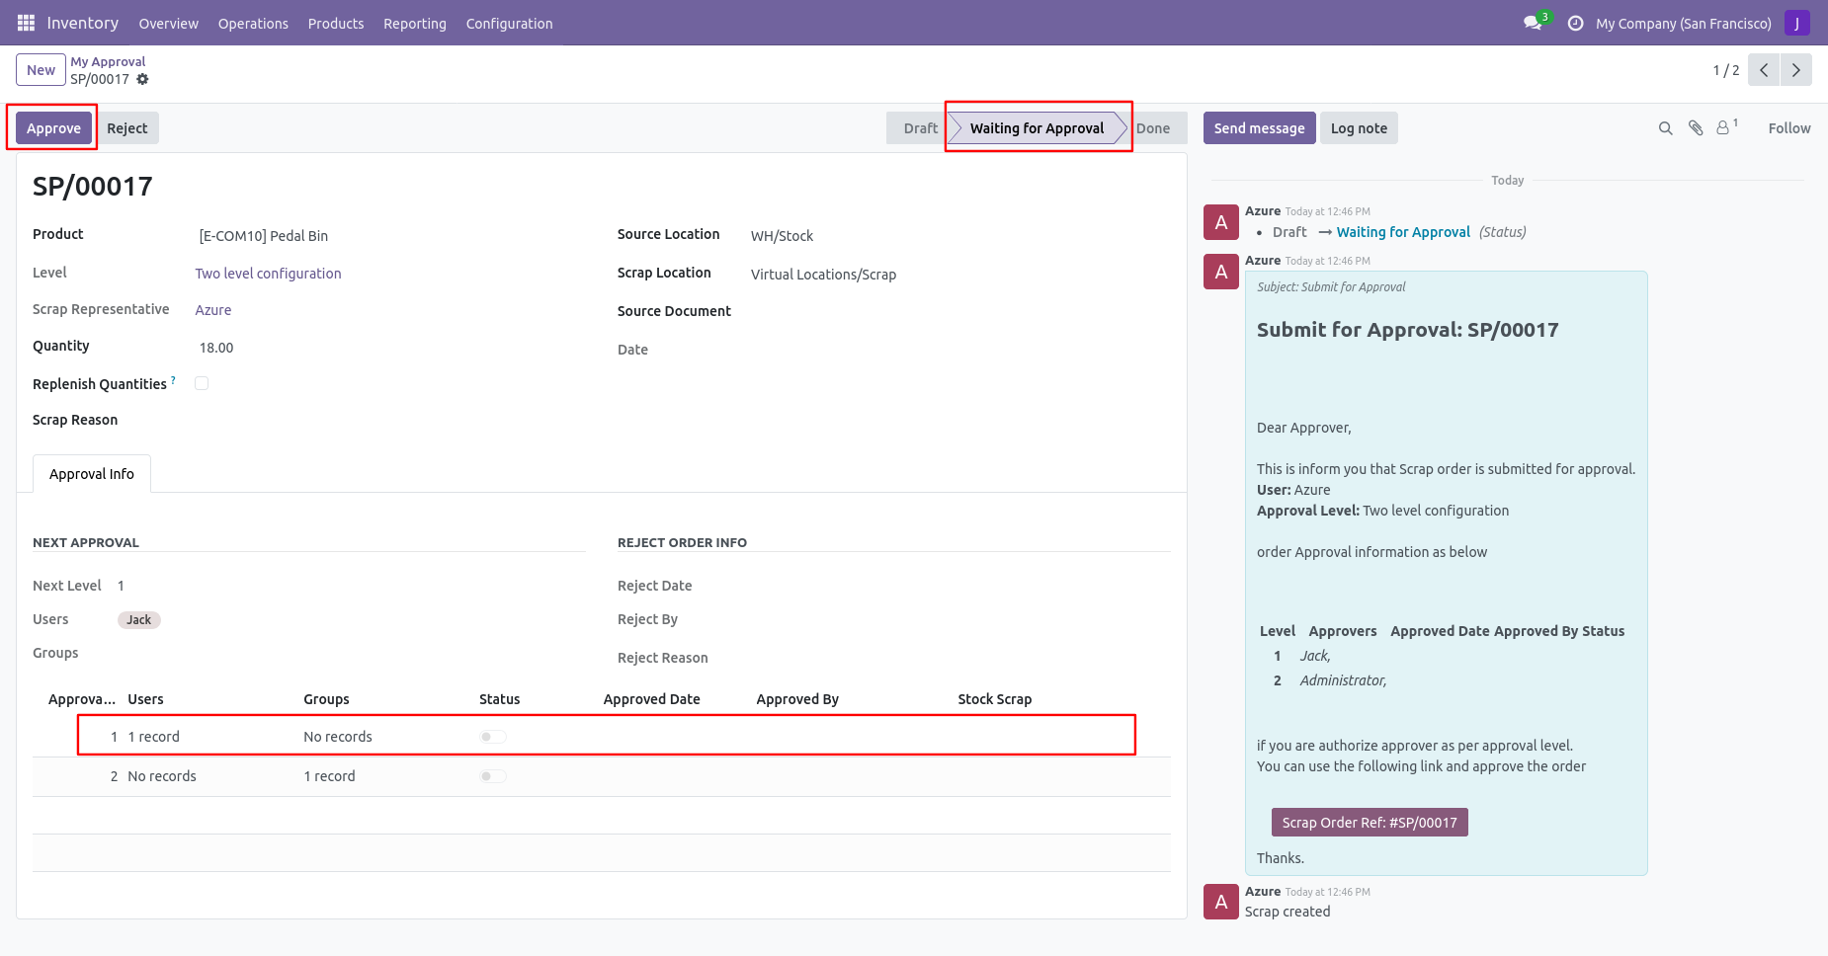Open the Operations menu
The width and height of the screenshot is (1828, 956).
pyautogui.click(x=253, y=24)
